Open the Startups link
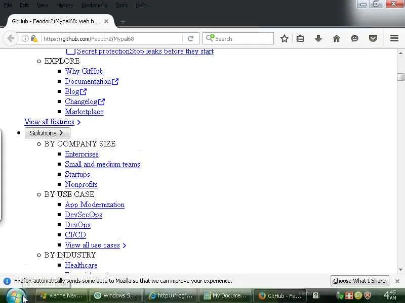This screenshot has height=303, width=405. point(77,174)
